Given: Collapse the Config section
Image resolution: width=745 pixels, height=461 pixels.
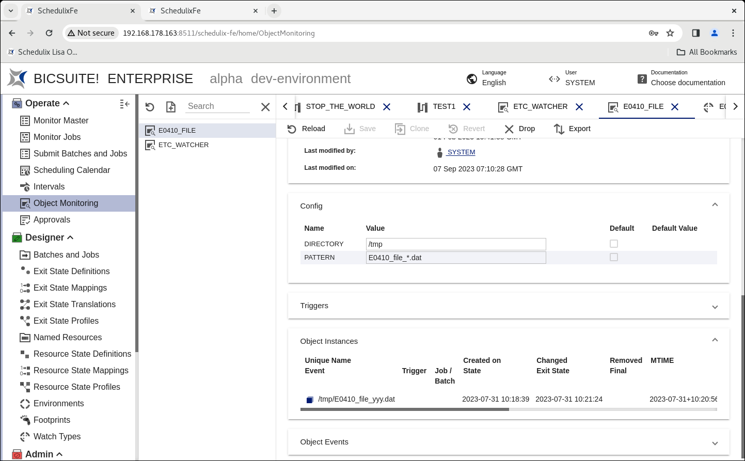Looking at the screenshot, I should tap(715, 204).
